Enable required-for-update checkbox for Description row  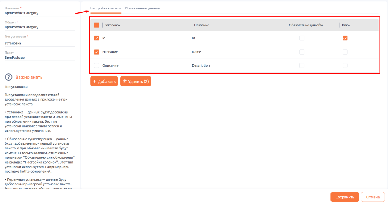coord(302,65)
